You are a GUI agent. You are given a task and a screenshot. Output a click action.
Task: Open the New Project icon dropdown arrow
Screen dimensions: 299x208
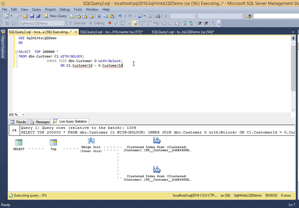point(11,16)
